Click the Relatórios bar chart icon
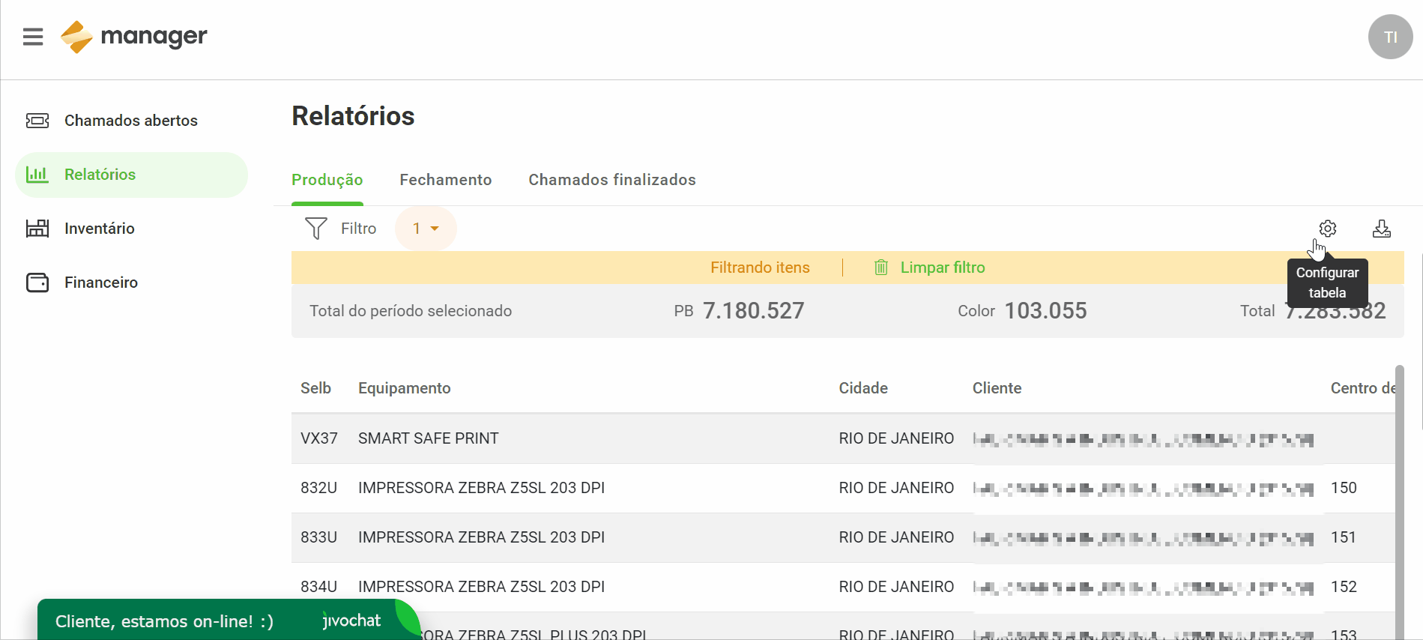This screenshot has width=1423, height=640. [37, 175]
